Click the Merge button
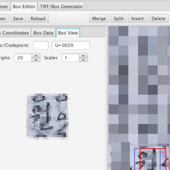 pyautogui.click(x=99, y=19)
